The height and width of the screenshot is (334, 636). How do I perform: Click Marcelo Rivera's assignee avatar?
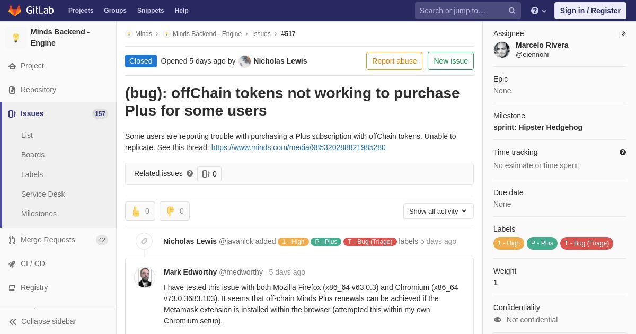pyautogui.click(x=502, y=50)
